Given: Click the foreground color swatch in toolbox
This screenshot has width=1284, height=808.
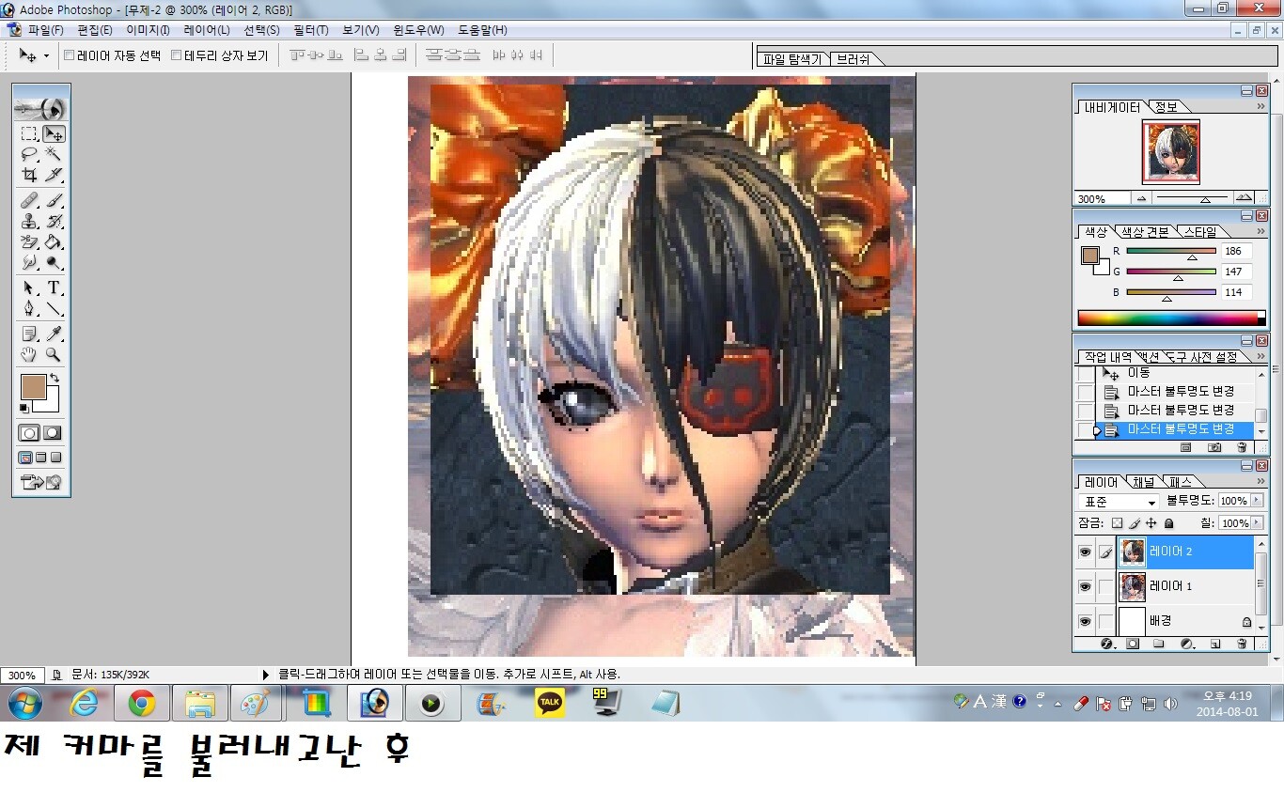Looking at the screenshot, I should click(33, 386).
